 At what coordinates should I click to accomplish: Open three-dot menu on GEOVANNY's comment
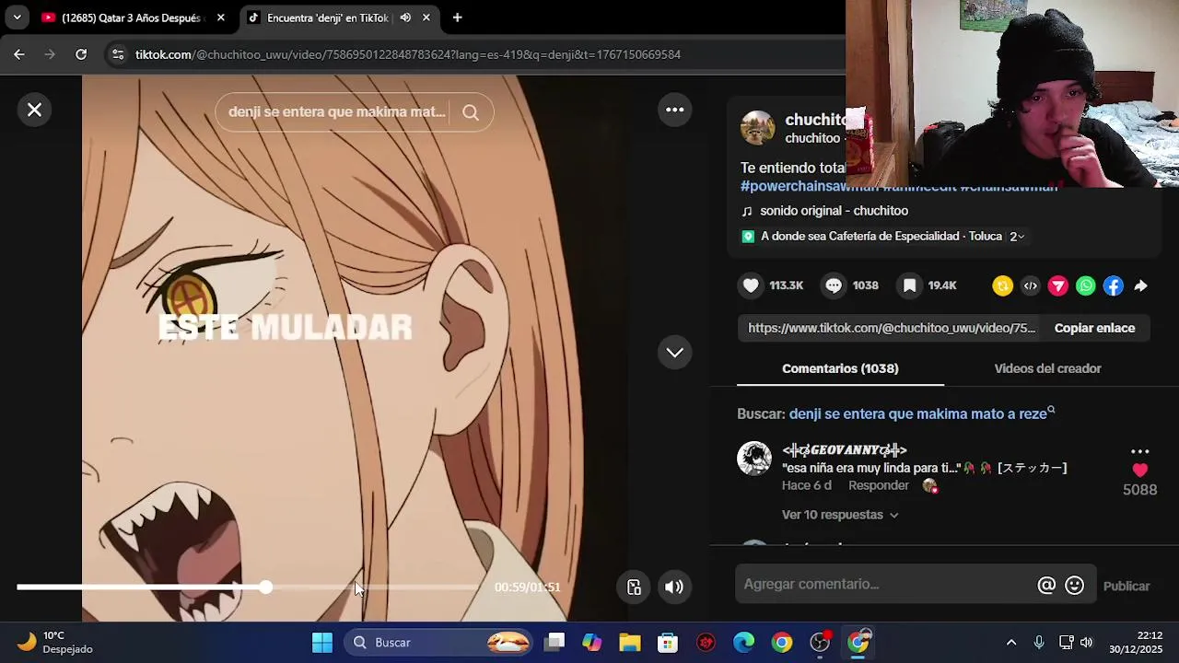tap(1140, 451)
